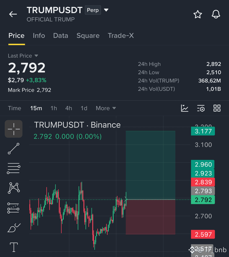The height and width of the screenshot is (257, 229).
Task: Click the 24h Vol(TRUMP) value 368,62M
Action: click(x=209, y=81)
